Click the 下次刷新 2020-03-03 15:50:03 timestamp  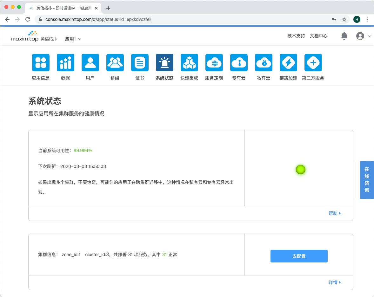[x=72, y=166]
